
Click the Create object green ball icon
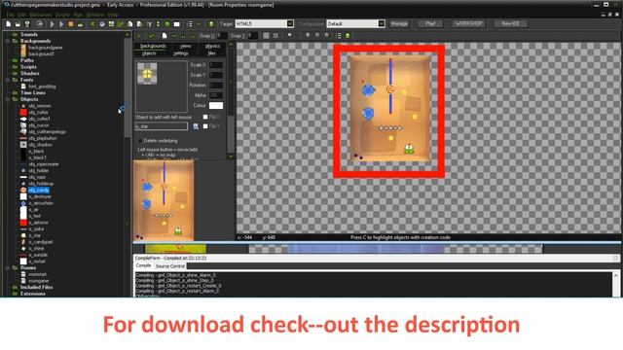point(167,23)
